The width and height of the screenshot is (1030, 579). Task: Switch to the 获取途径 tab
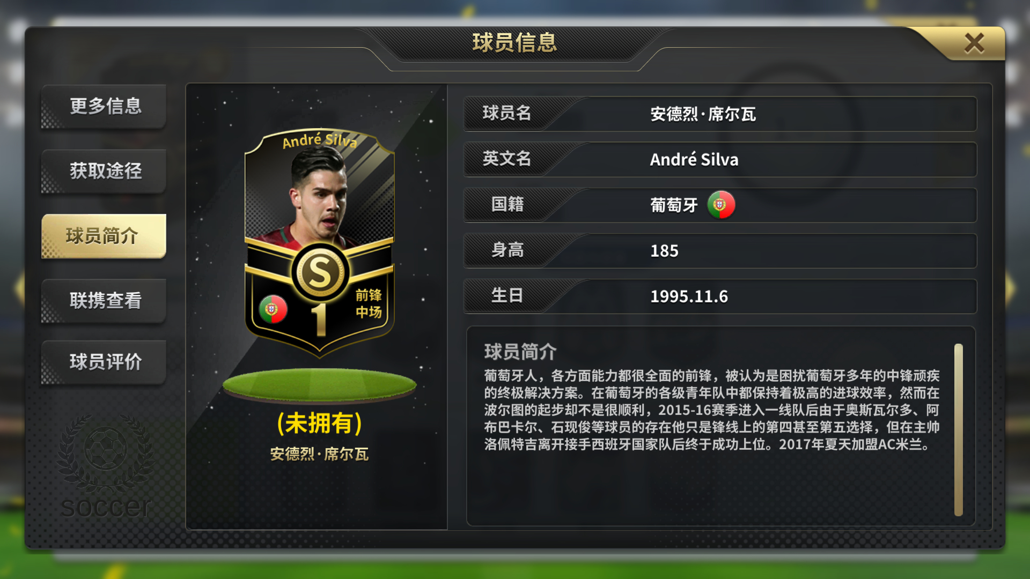[104, 171]
